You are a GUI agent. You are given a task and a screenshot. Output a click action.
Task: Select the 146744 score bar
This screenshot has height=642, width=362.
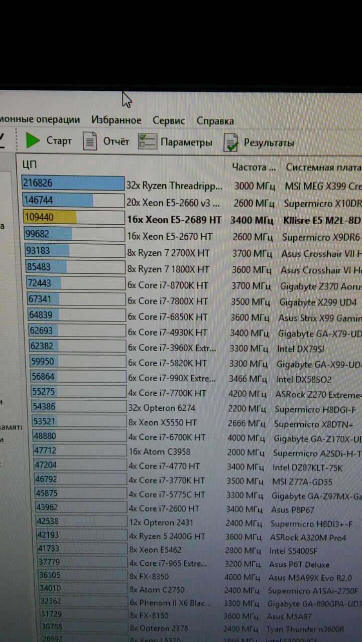(x=73, y=200)
